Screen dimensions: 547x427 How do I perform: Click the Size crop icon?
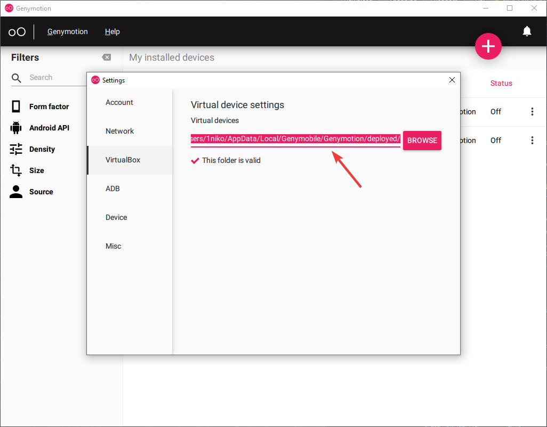pos(17,170)
